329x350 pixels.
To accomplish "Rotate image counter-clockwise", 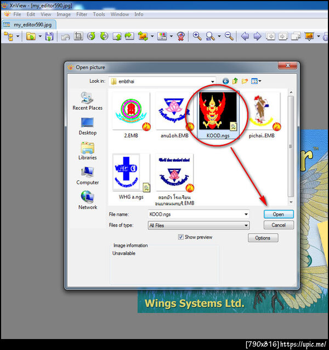I will [x=91, y=36].
